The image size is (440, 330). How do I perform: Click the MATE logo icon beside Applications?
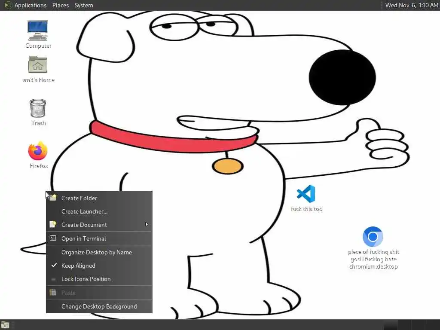(8, 5)
